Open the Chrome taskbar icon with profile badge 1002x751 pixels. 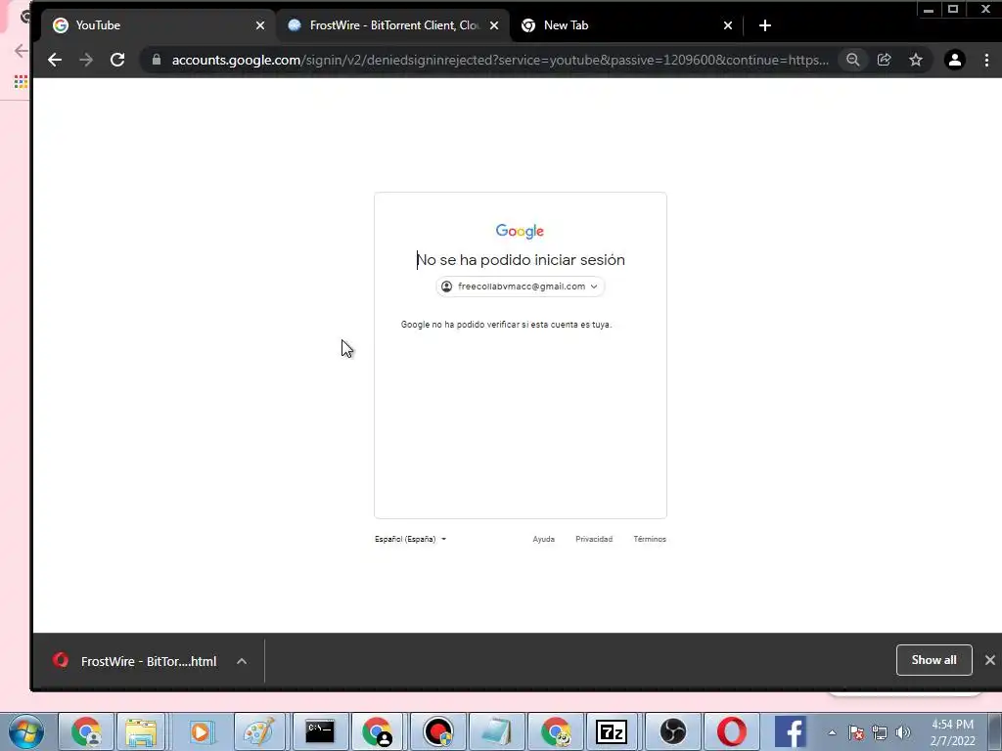[377, 731]
